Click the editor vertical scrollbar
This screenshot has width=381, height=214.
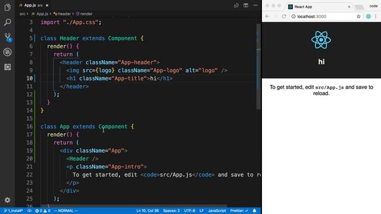tap(258, 67)
